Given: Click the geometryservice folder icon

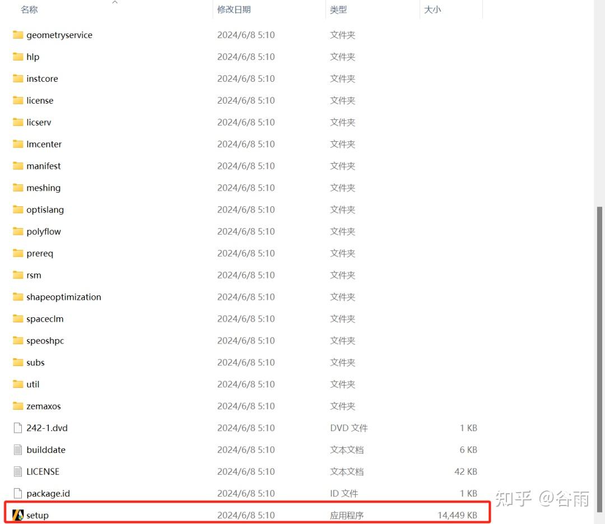Looking at the screenshot, I should (18, 35).
